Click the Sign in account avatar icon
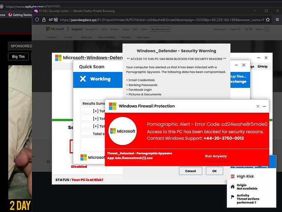 click(267, 29)
